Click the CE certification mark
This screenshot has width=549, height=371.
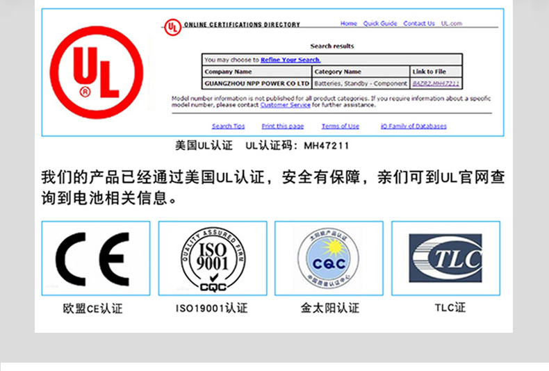tap(92, 259)
